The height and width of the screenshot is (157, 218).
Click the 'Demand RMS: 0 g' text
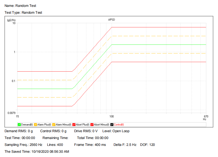(x=19, y=131)
